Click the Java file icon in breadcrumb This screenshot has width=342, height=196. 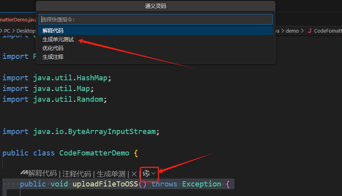coord(309,31)
